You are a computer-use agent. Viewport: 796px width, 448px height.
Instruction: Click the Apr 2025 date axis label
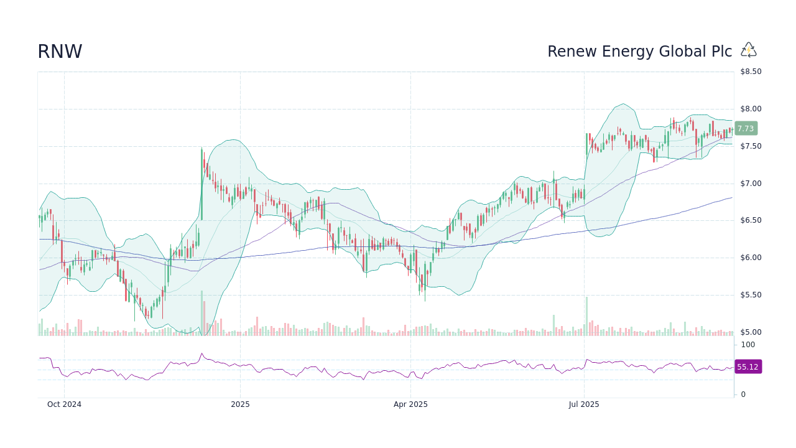point(410,404)
